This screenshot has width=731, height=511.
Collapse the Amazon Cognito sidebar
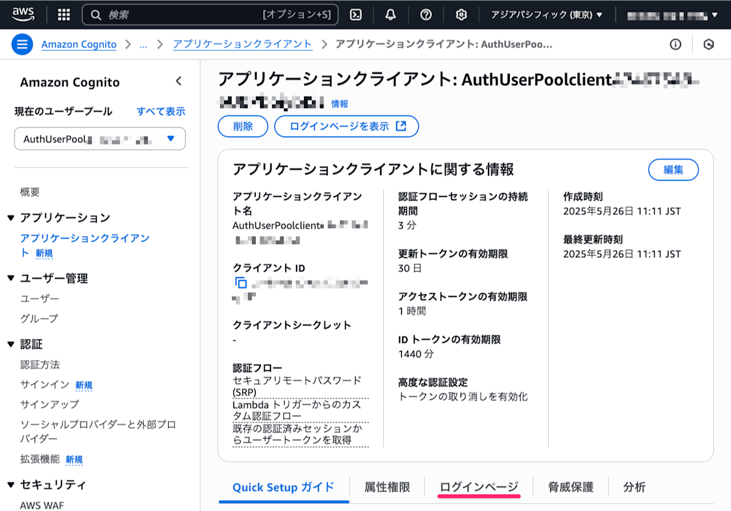click(x=178, y=81)
